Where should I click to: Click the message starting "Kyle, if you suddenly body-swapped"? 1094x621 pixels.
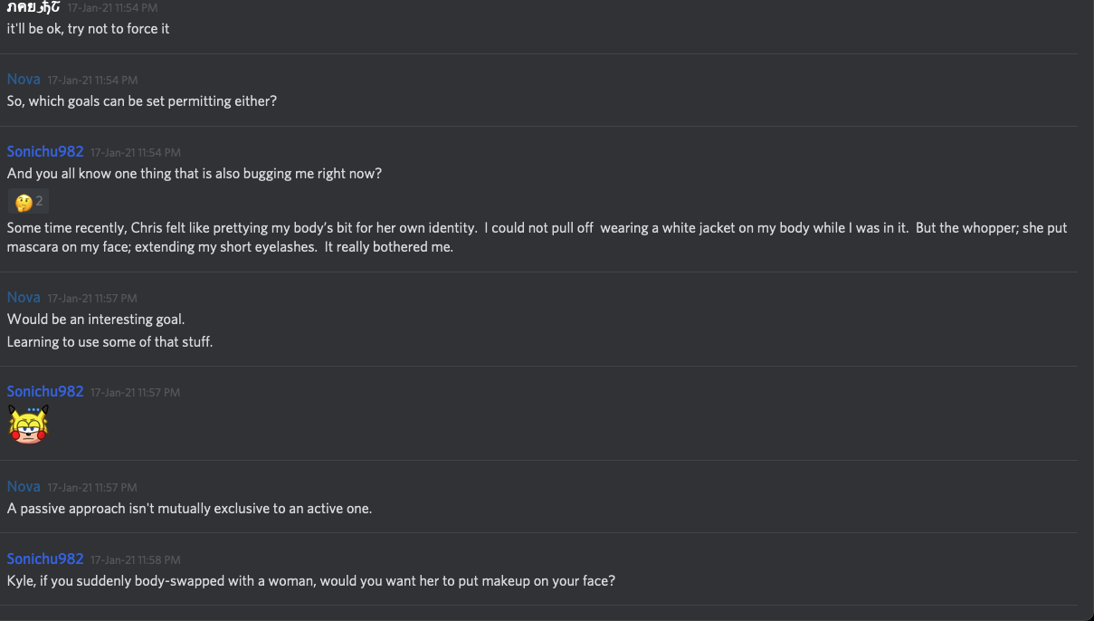(310, 581)
